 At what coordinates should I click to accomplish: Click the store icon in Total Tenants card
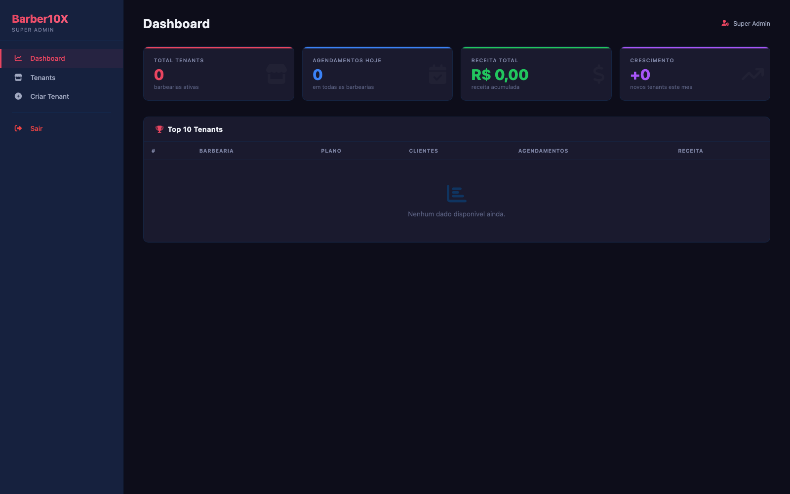click(x=276, y=74)
